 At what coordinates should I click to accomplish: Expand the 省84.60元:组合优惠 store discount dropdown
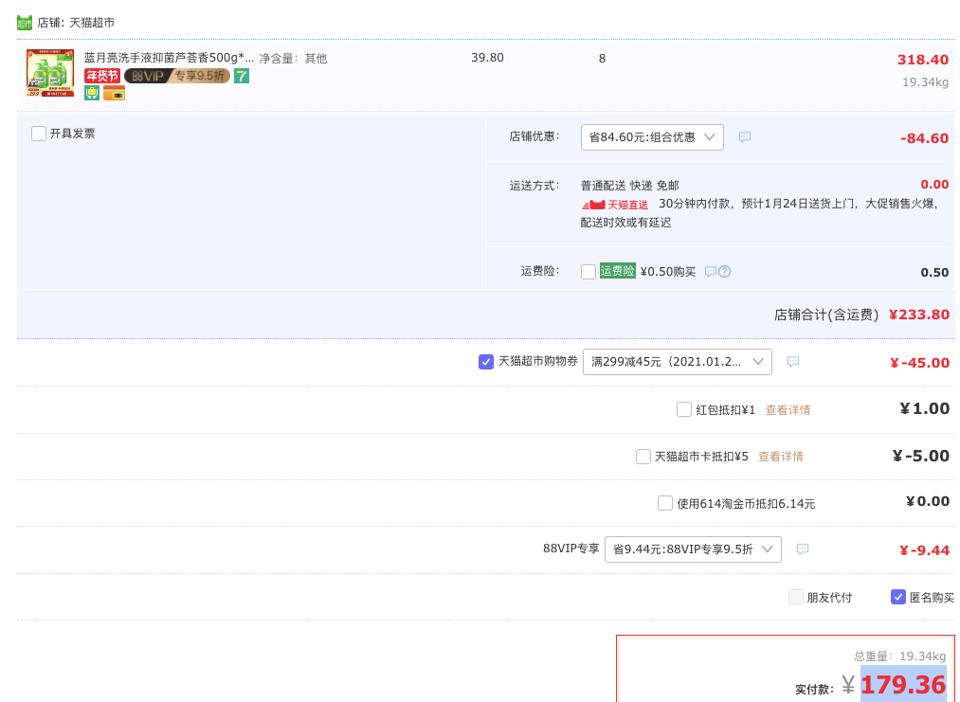[x=652, y=137]
